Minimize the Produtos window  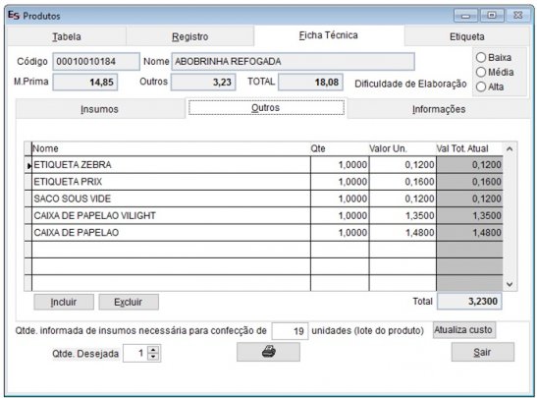(x=465, y=16)
